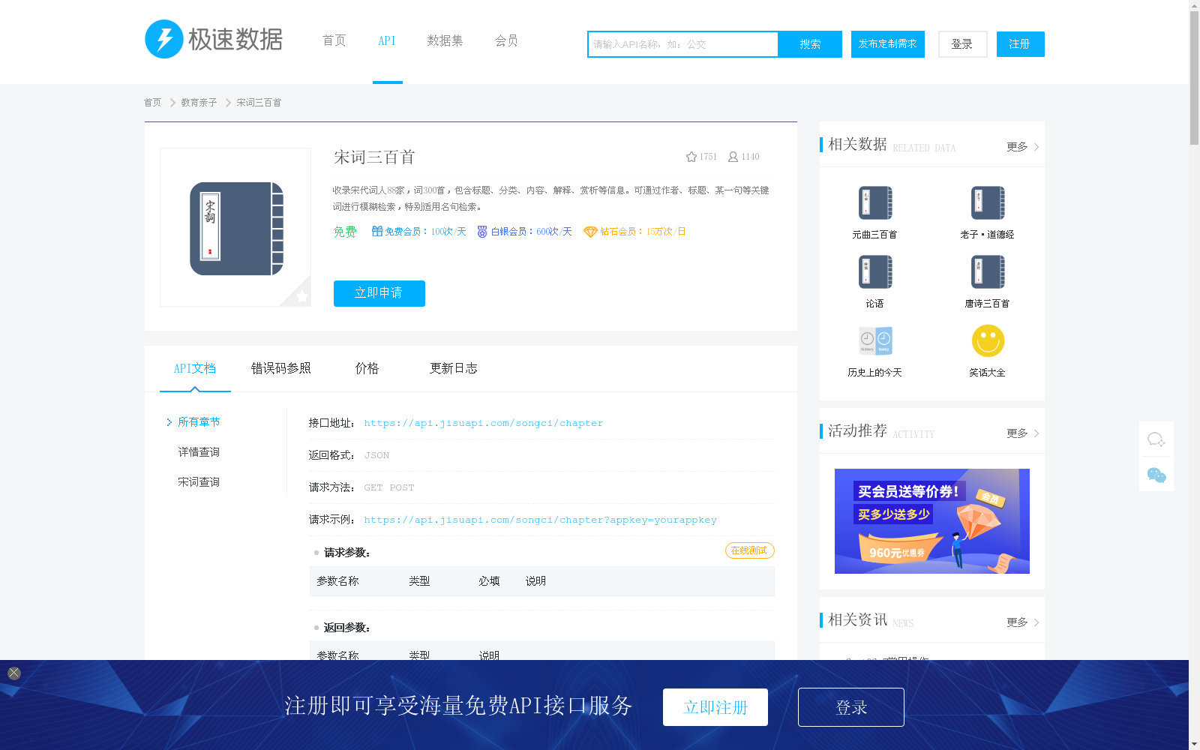Click the green 免费 label
The image size is (1200, 750).
click(345, 232)
